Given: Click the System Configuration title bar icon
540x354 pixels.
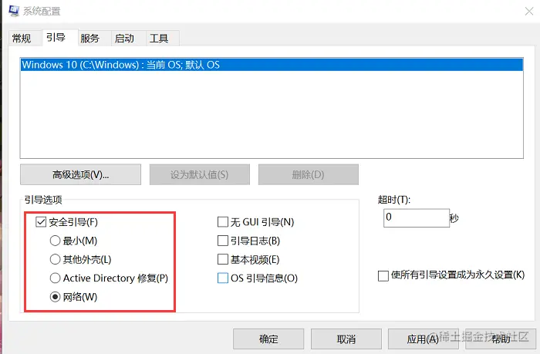Looking at the screenshot, I should [x=14, y=11].
